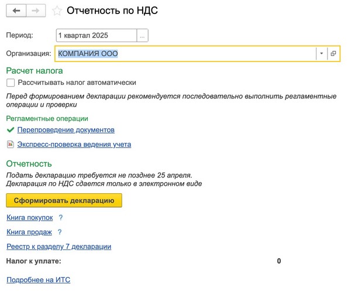Click the Организация field with КОМПАНИЯ ООО

click(184, 54)
